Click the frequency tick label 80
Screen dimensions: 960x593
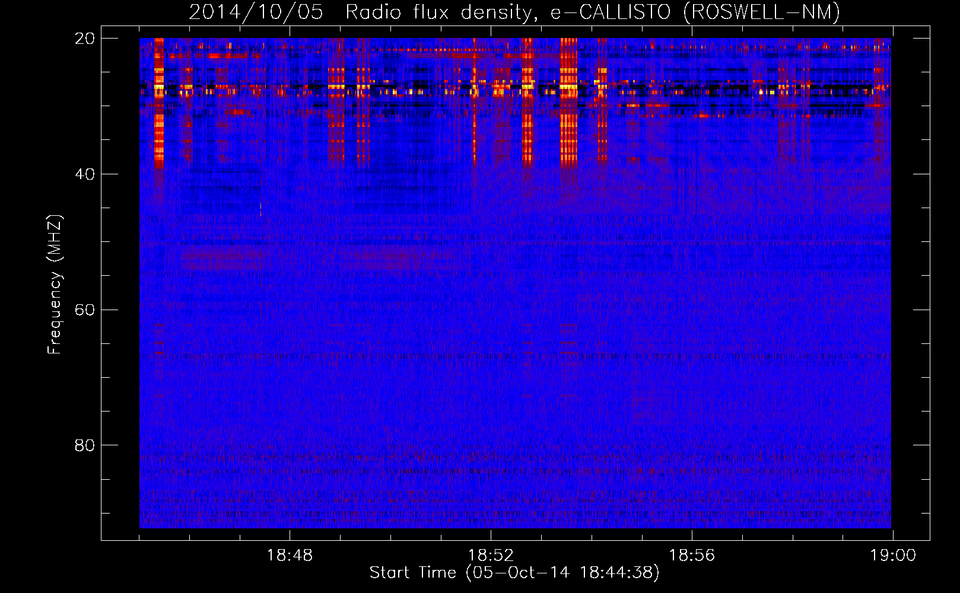[x=84, y=445]
